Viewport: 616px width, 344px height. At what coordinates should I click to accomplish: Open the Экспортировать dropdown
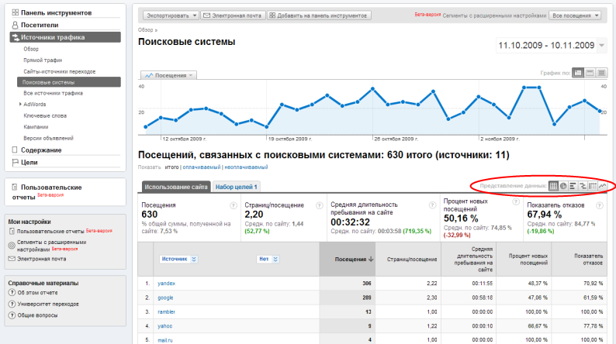(x=171, y=15)
